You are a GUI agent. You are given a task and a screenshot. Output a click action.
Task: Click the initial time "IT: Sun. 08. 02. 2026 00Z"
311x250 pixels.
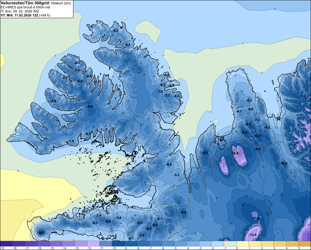click(x=20, y=11)
